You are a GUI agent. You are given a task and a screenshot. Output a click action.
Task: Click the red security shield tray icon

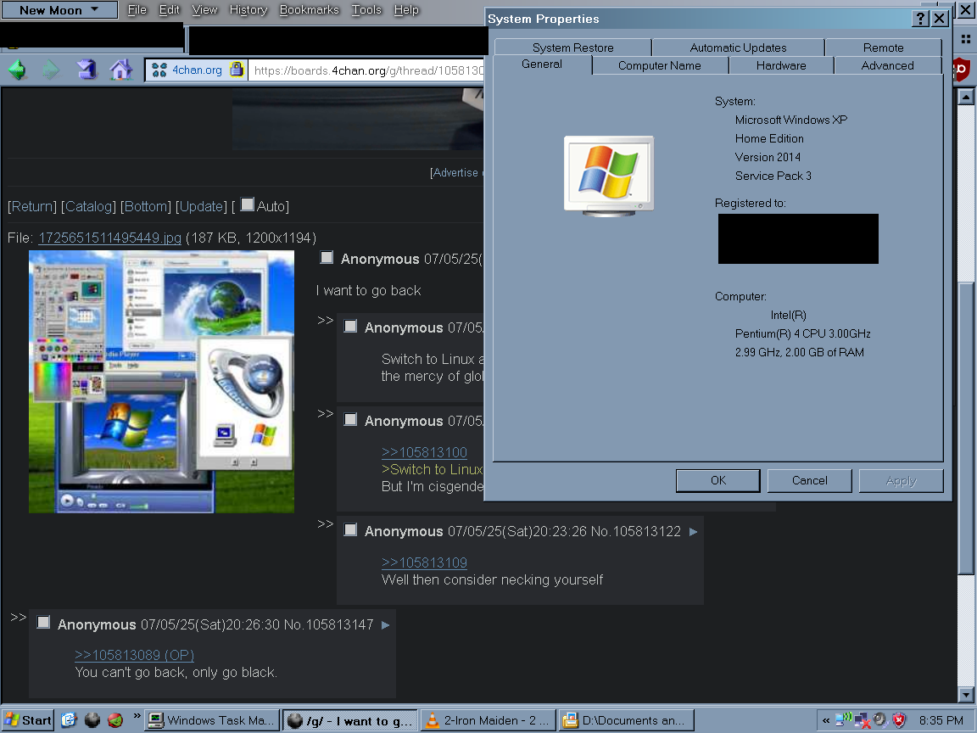point(898,720)
